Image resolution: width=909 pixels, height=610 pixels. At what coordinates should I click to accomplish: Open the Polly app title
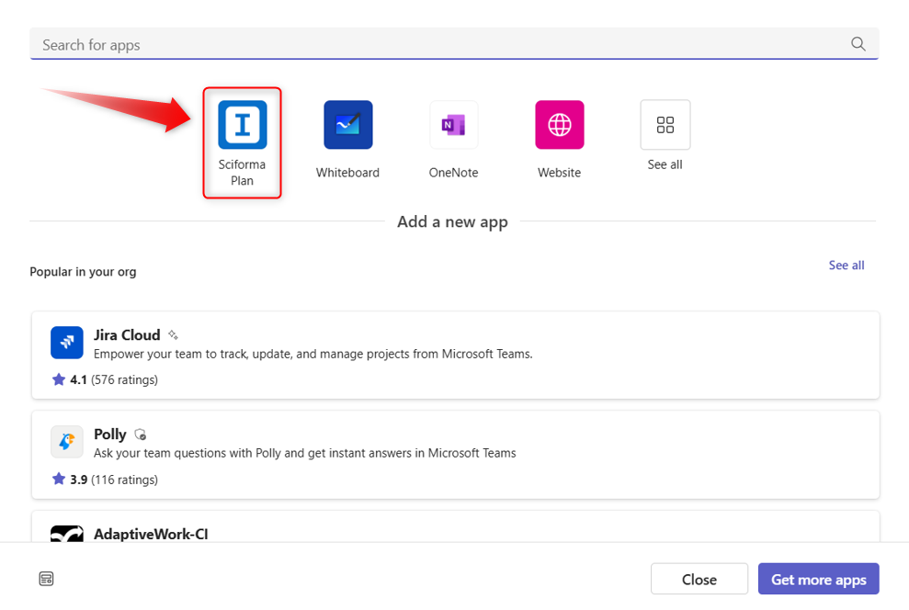pyautogui.click(x=110, y=435)
